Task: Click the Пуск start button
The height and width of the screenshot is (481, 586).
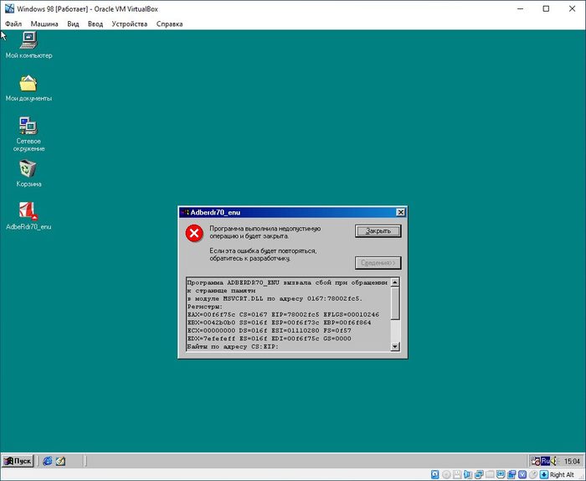Action: pos(18,461)
